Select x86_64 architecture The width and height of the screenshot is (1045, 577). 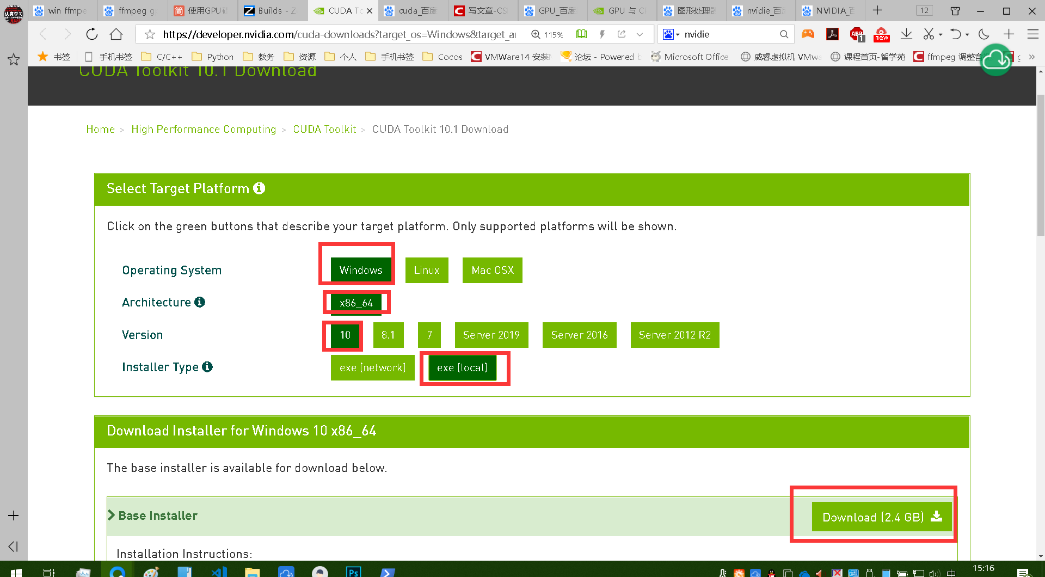tap(356, 303)
